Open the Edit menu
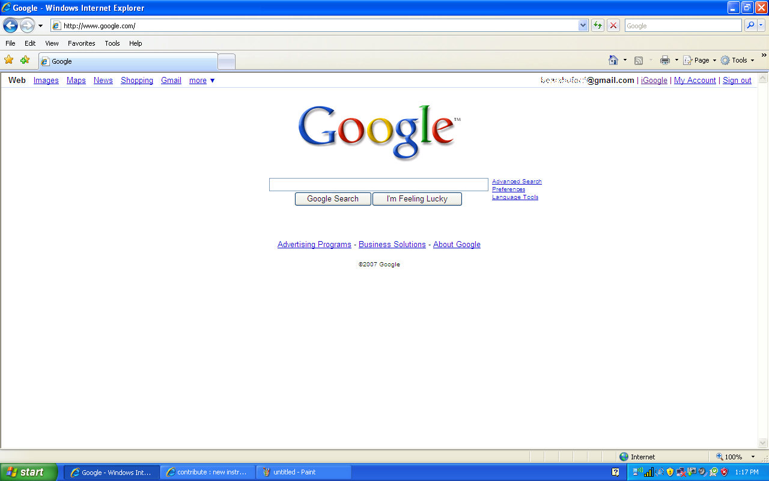Screen dimensions: 769x481 pos(30,43)
